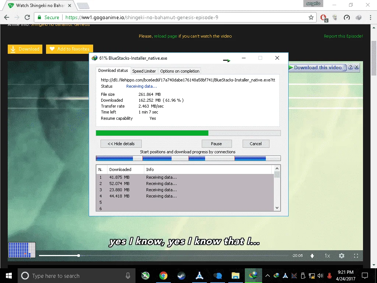The height and width of the screenshot is (283, 377).
Task: Pause the BlueStacks download
Action: click(216, 144)
